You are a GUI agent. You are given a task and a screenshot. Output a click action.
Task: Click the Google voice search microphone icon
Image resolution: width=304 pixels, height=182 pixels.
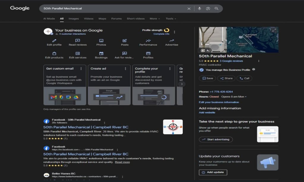coord(199,9)
